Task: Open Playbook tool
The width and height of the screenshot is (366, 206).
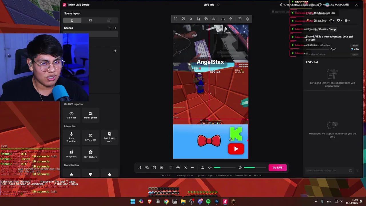Action: [71, 154]
